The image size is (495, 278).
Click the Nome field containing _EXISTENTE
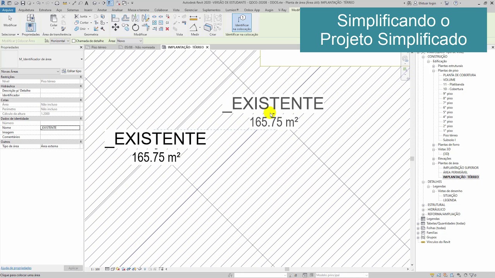coord(60,128)
